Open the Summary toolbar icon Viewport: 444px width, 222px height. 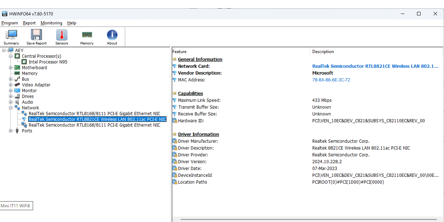[x=11, y=35]
